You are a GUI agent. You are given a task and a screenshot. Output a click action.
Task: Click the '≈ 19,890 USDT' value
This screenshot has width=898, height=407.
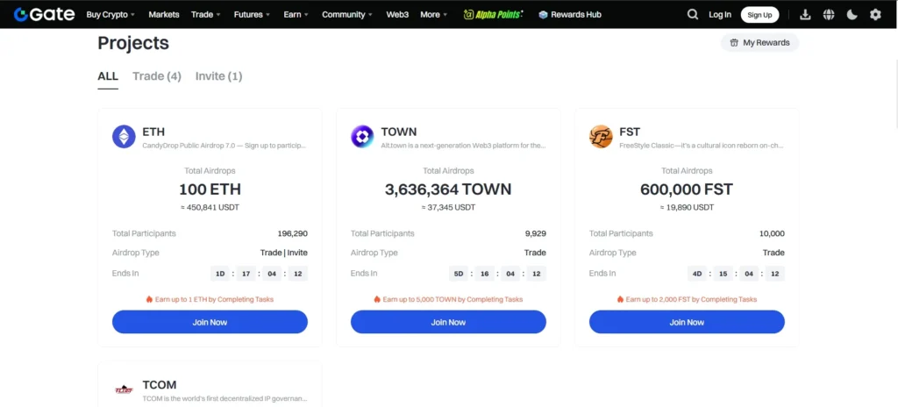click(687, 208)
